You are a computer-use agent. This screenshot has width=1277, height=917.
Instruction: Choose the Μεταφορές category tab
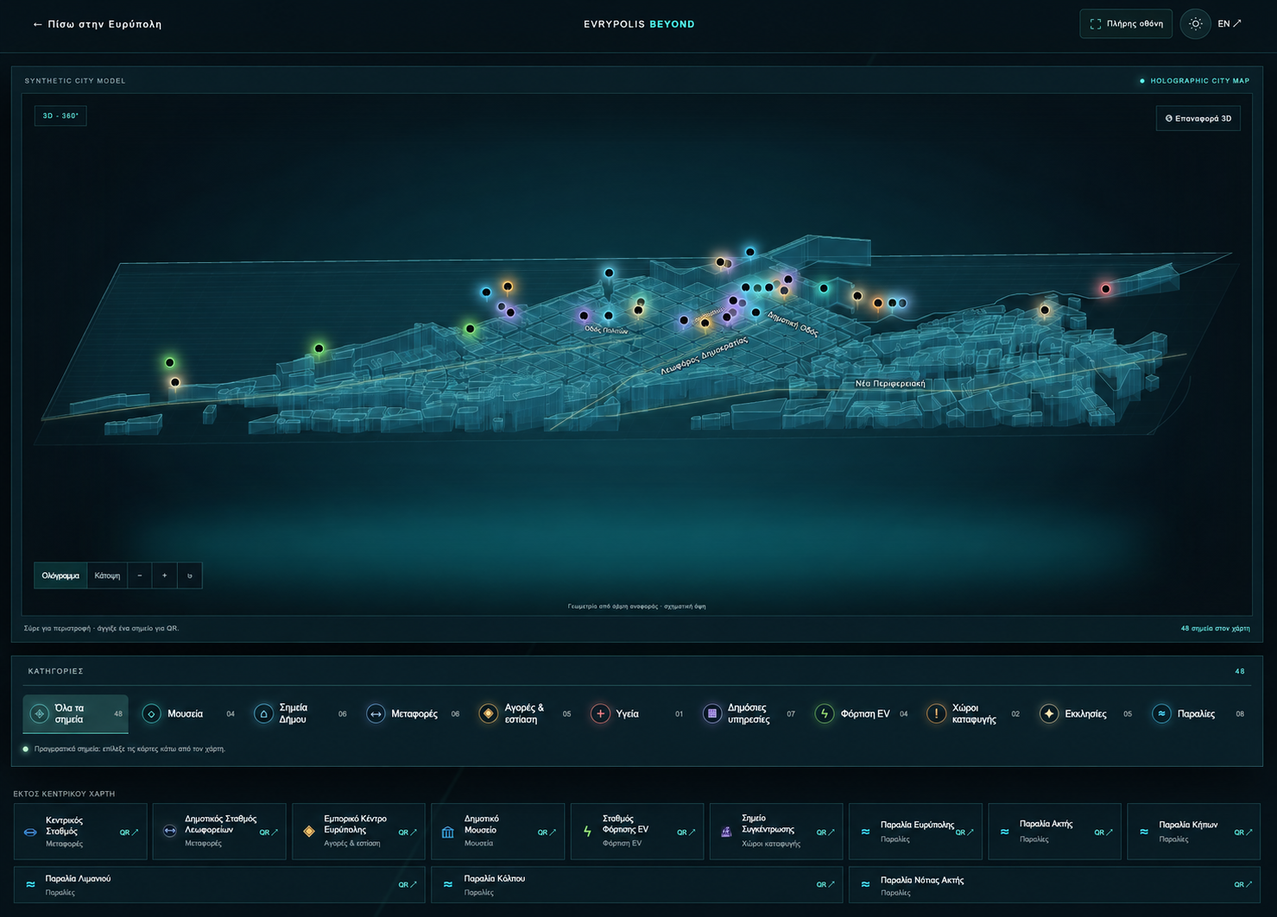coord(413,713)
